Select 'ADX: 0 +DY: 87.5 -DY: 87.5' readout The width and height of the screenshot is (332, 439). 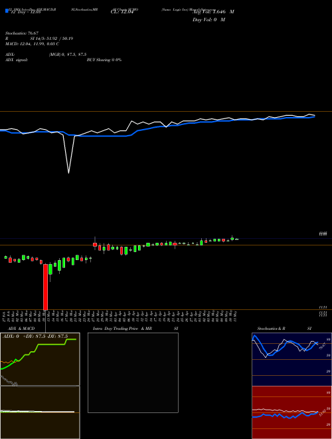click(x=35, y=337)
